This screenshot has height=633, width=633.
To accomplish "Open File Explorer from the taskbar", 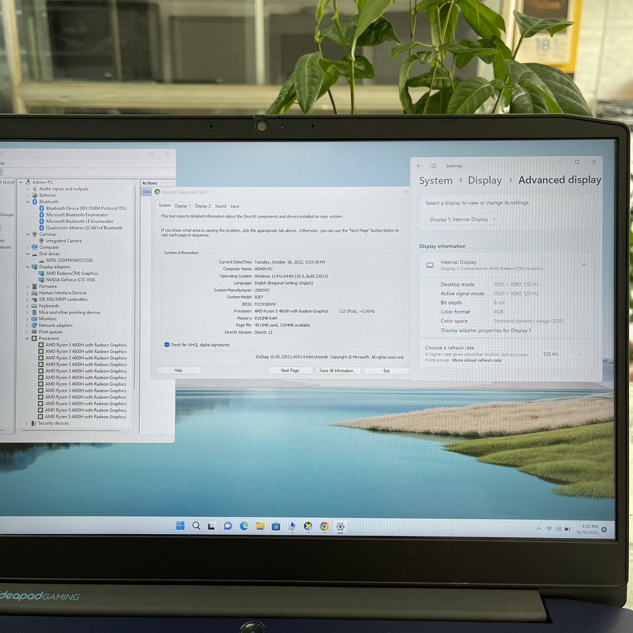I will [260, 526].
